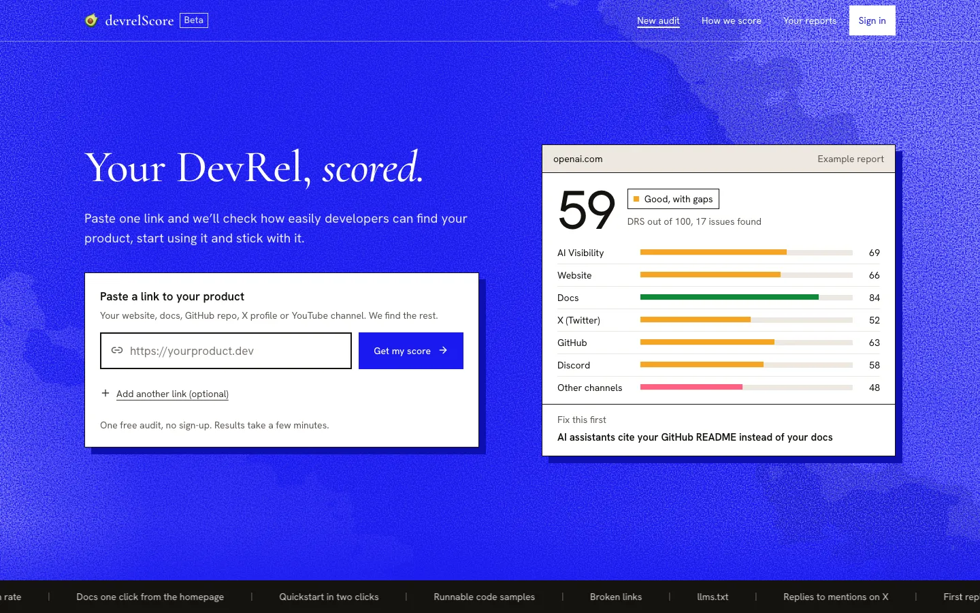Click the Fix this first label

pos(582,420)
